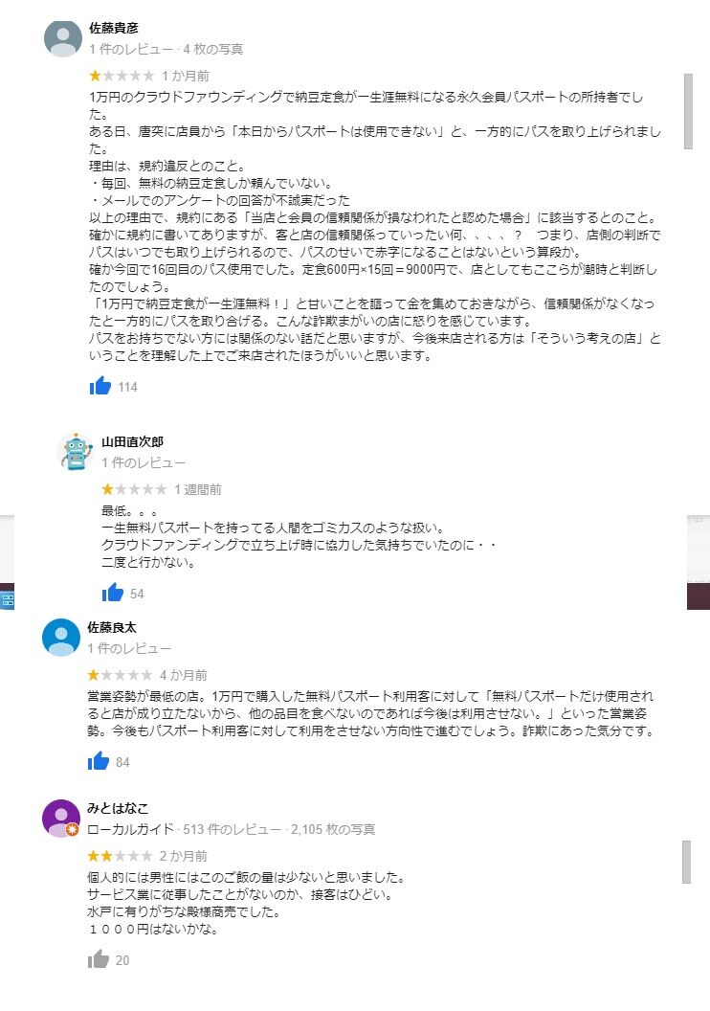710x1011 pixels.
Task: Open reviewer name みとはなこ
Action: click(x=118, y=809)
